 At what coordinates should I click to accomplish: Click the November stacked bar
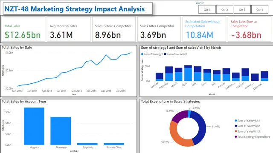coord(255,77)
